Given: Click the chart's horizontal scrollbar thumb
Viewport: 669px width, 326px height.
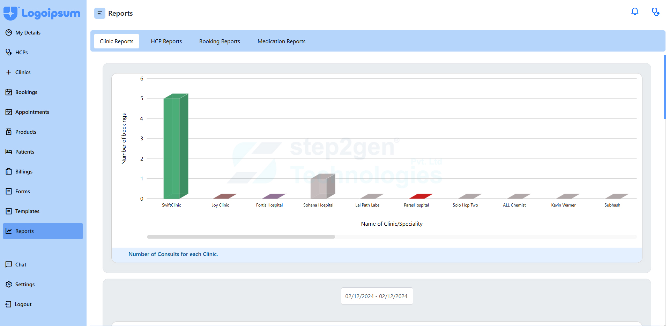Looking at the screenshot, I should [241, 237].
